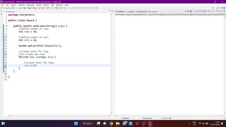The height and width of the screenshot is (127, 226).
Task: Click the Back navigation arrow icon
Action: coord(86,8)
